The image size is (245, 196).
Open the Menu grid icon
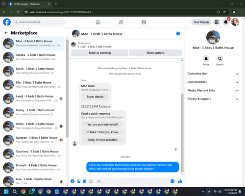[x=217, y=22]
